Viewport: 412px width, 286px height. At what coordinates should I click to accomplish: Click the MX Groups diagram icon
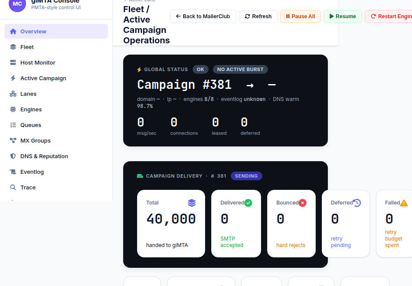(13, 140)
